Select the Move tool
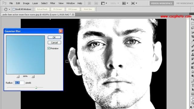 tap(192, 19)
